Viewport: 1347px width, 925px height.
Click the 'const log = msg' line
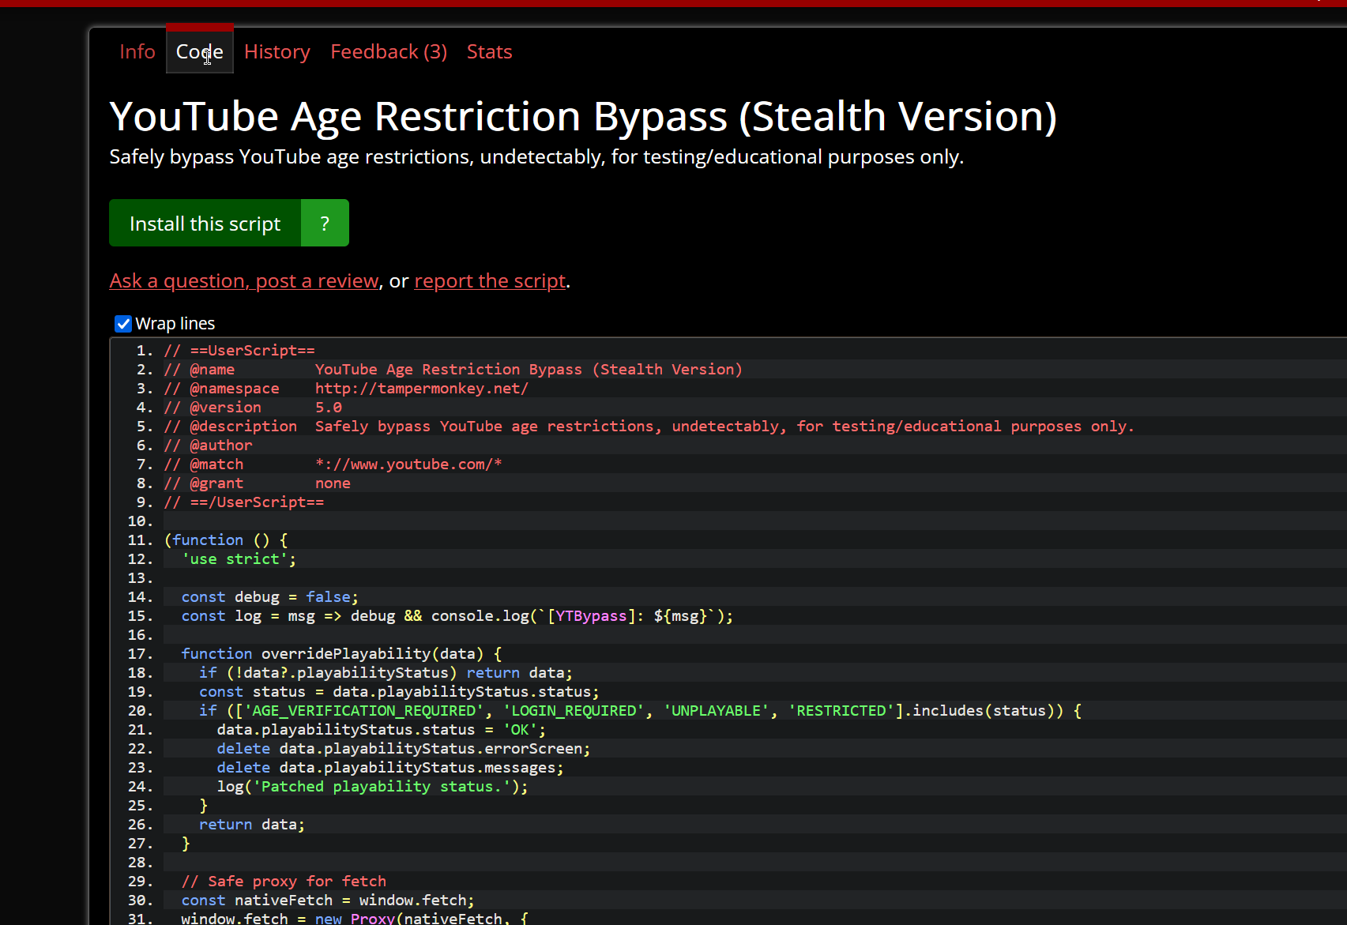[457, 616]
